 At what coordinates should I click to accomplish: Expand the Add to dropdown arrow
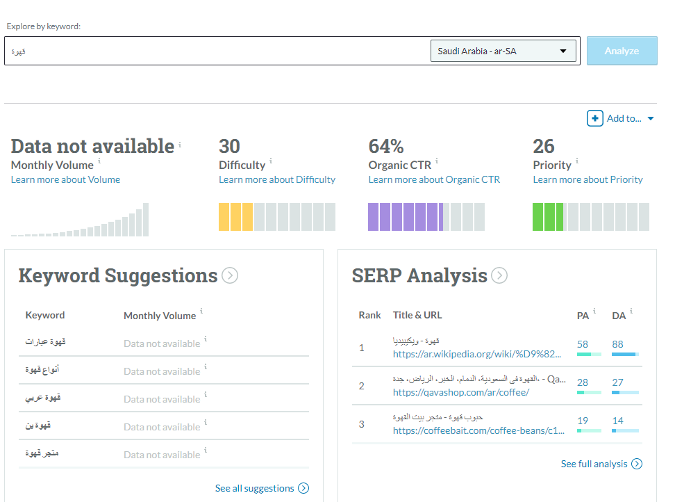coord(651,119)
